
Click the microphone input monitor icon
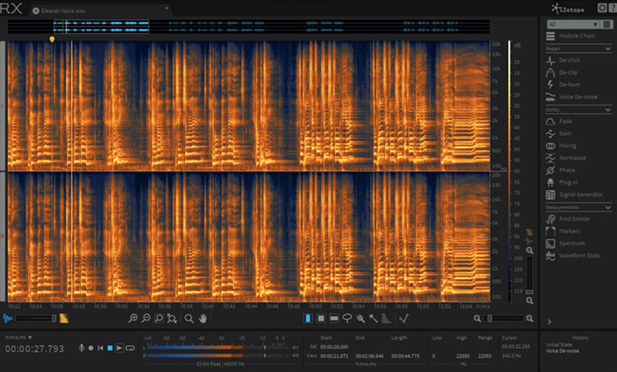(x=82, y=348)
